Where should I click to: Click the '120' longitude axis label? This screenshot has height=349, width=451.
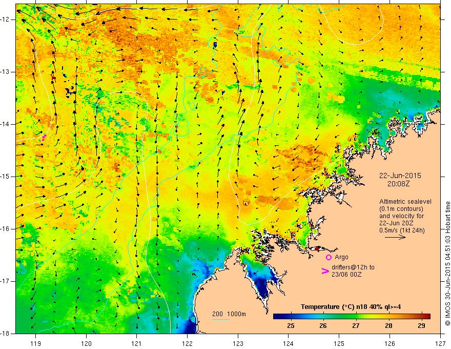[x=86, y=343]
